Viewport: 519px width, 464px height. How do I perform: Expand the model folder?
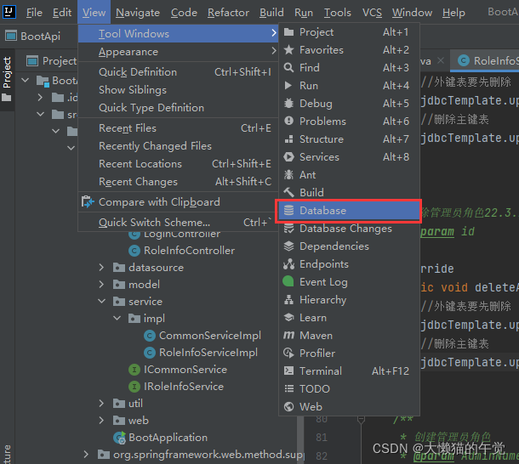(101, 284)
